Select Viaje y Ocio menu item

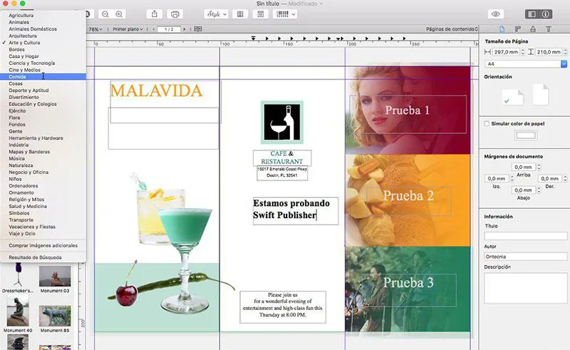tap(43, 234)
